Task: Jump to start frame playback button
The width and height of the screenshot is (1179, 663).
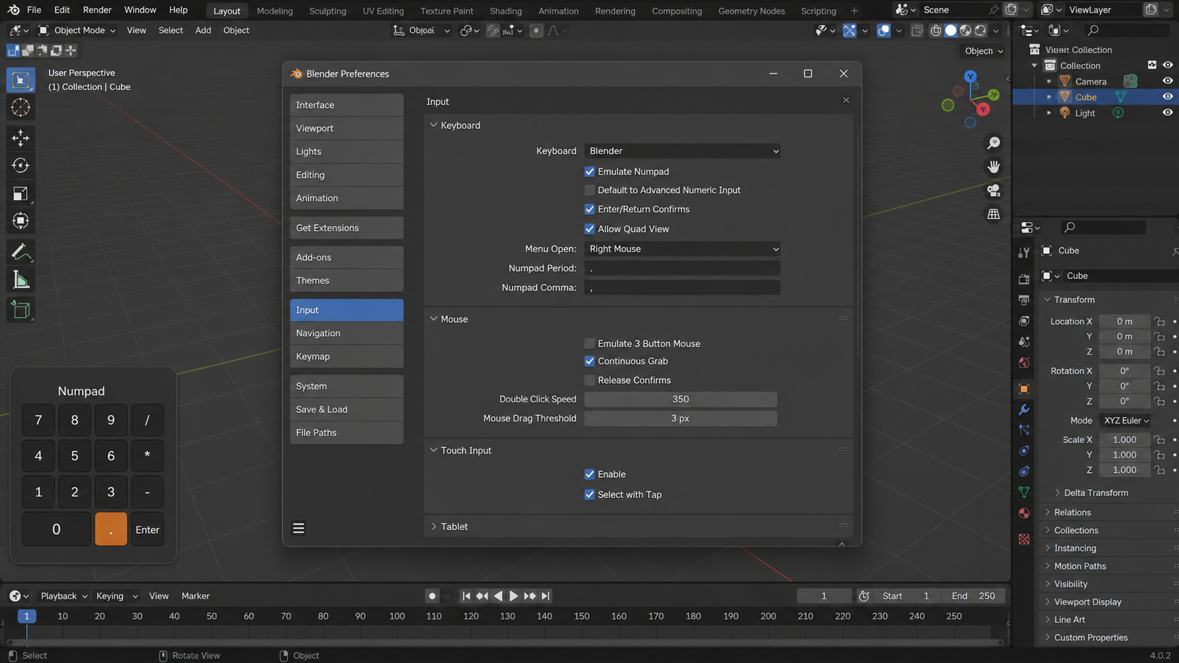Action: point(466,596)
